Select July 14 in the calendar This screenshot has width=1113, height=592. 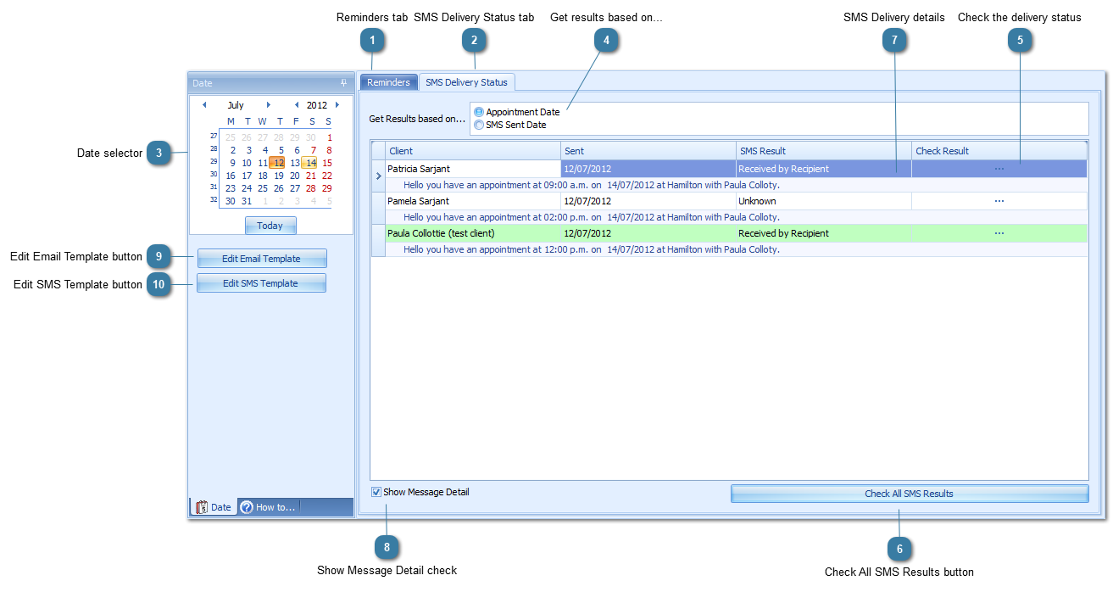tap(310, 163)
